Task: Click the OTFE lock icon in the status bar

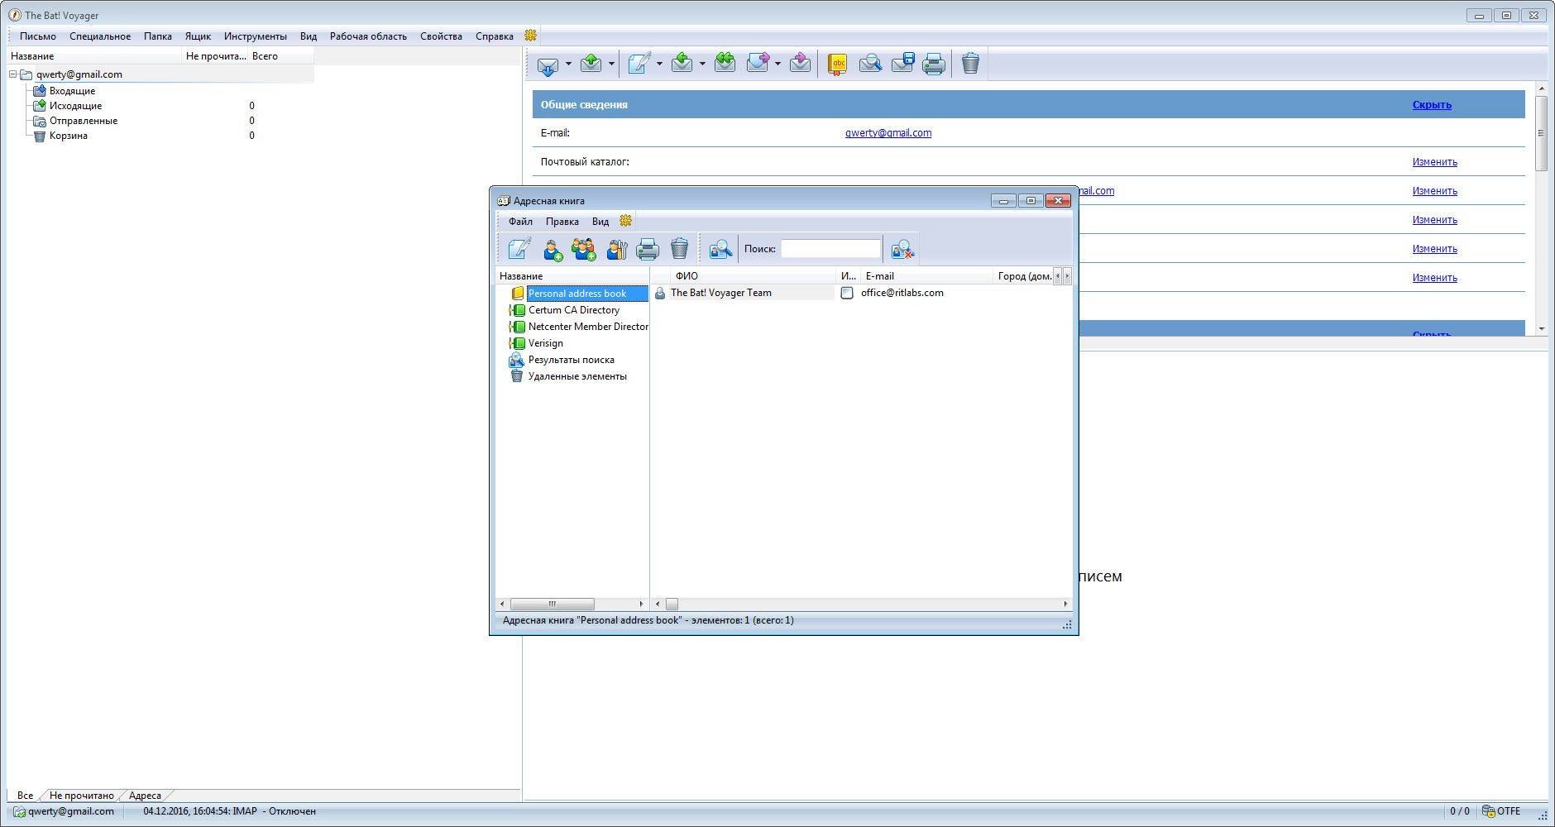Action: (x=1488, y=811)
